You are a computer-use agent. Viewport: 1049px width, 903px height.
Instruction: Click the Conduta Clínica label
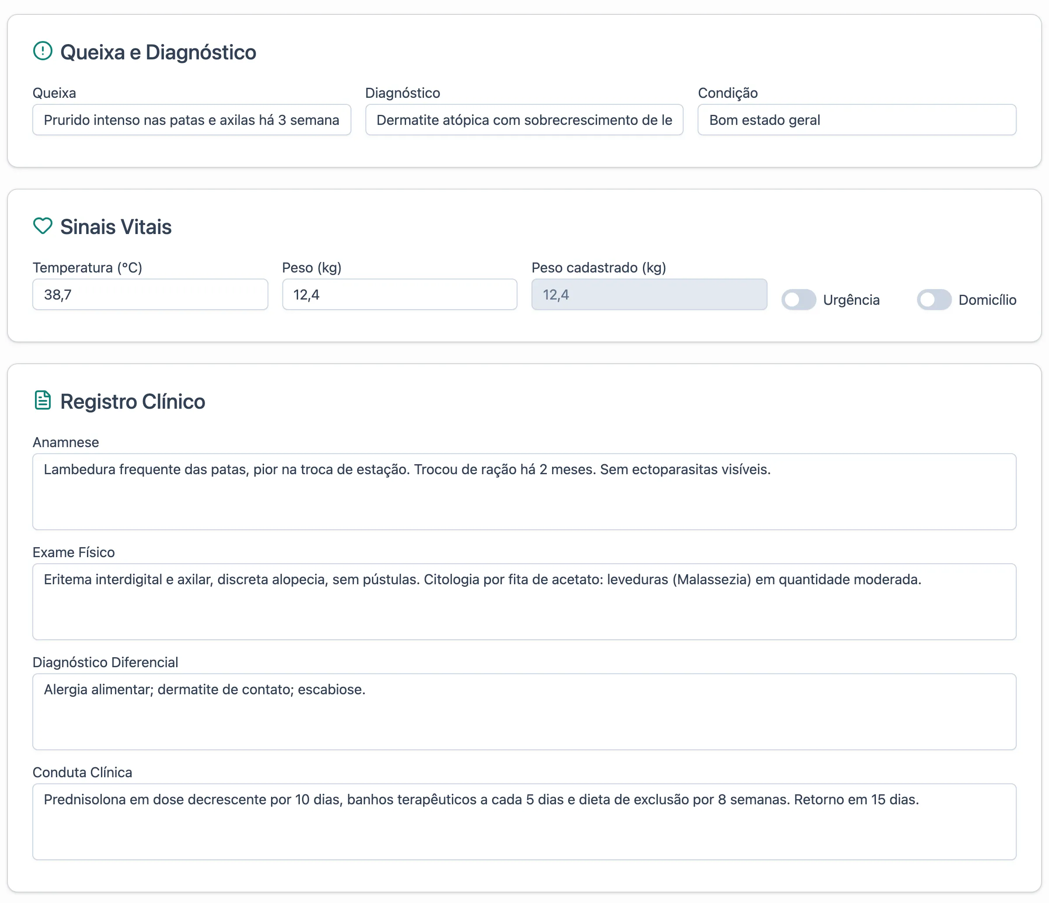pyautogui.click(x=83, y=772)
